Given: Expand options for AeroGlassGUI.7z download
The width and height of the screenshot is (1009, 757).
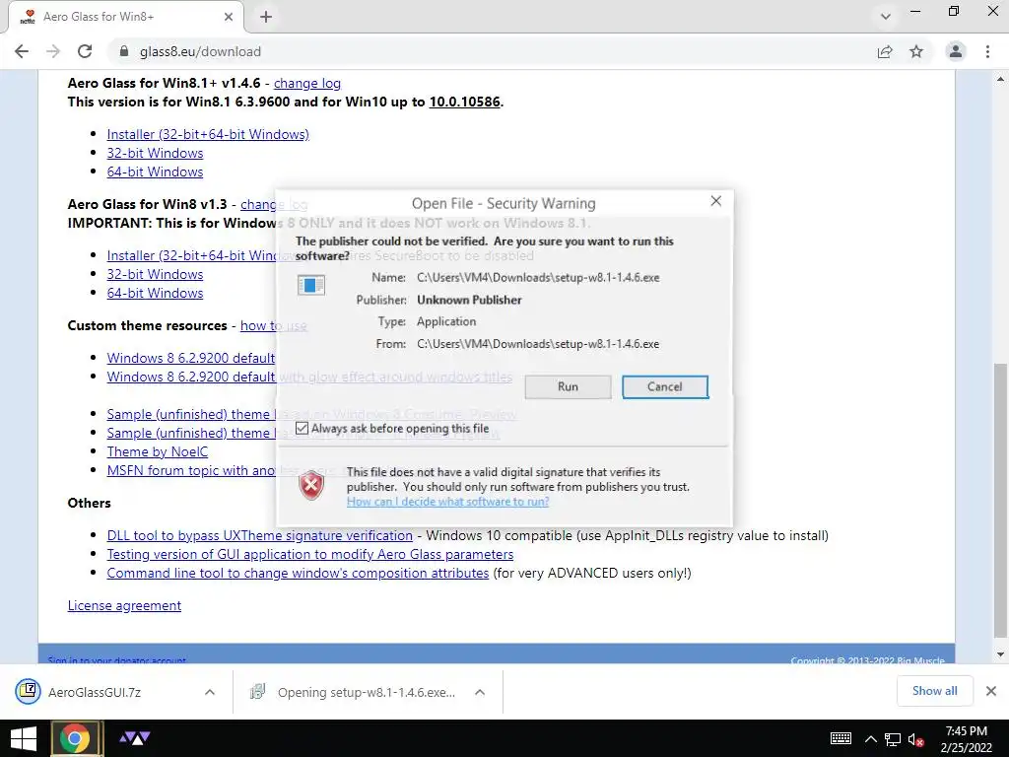Looking at the screenshot, I should [x=210, y=692].
